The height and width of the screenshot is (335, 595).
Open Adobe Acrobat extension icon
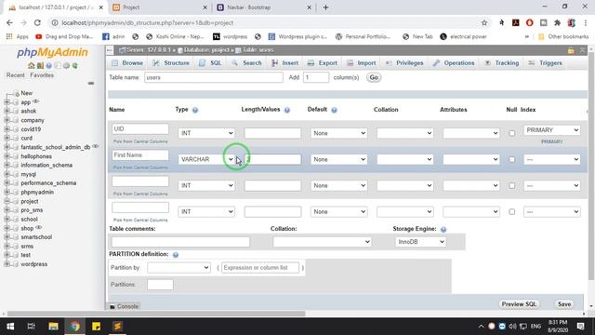(515, 22)
